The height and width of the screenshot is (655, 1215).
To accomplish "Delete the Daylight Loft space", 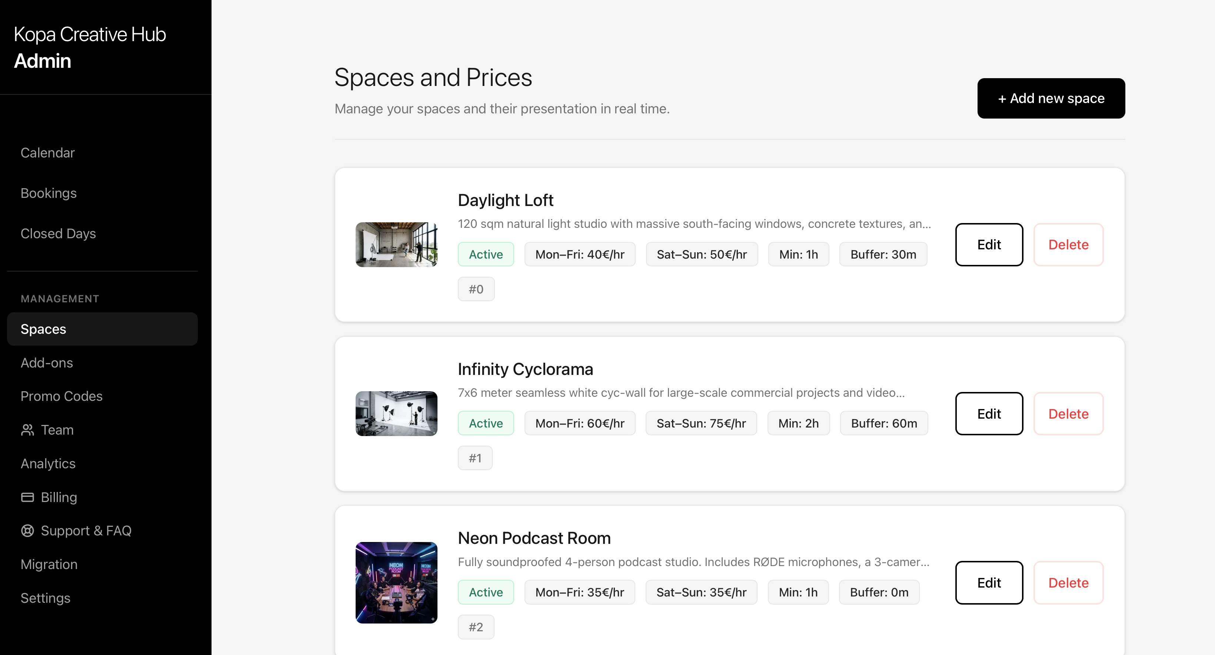I will (1068, 244).
